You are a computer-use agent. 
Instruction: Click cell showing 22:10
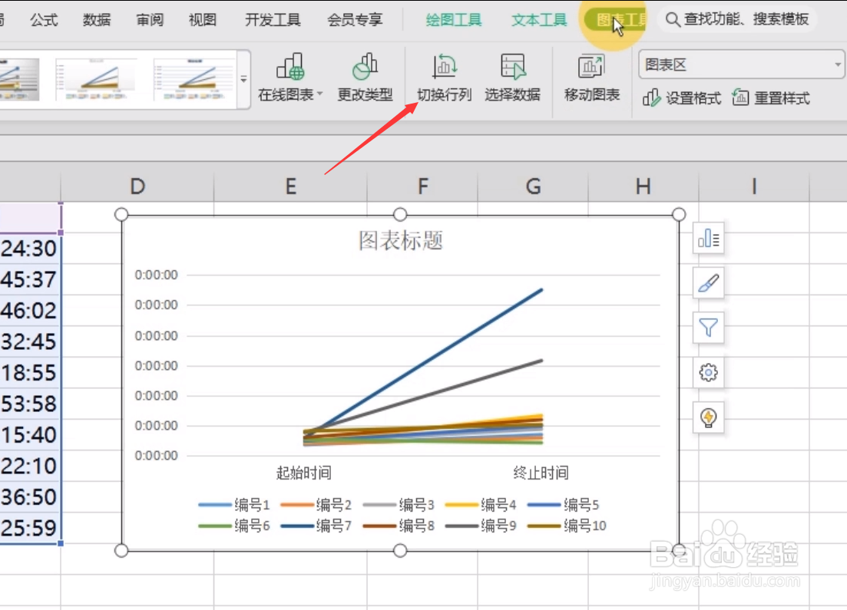[x=30, y=465]
